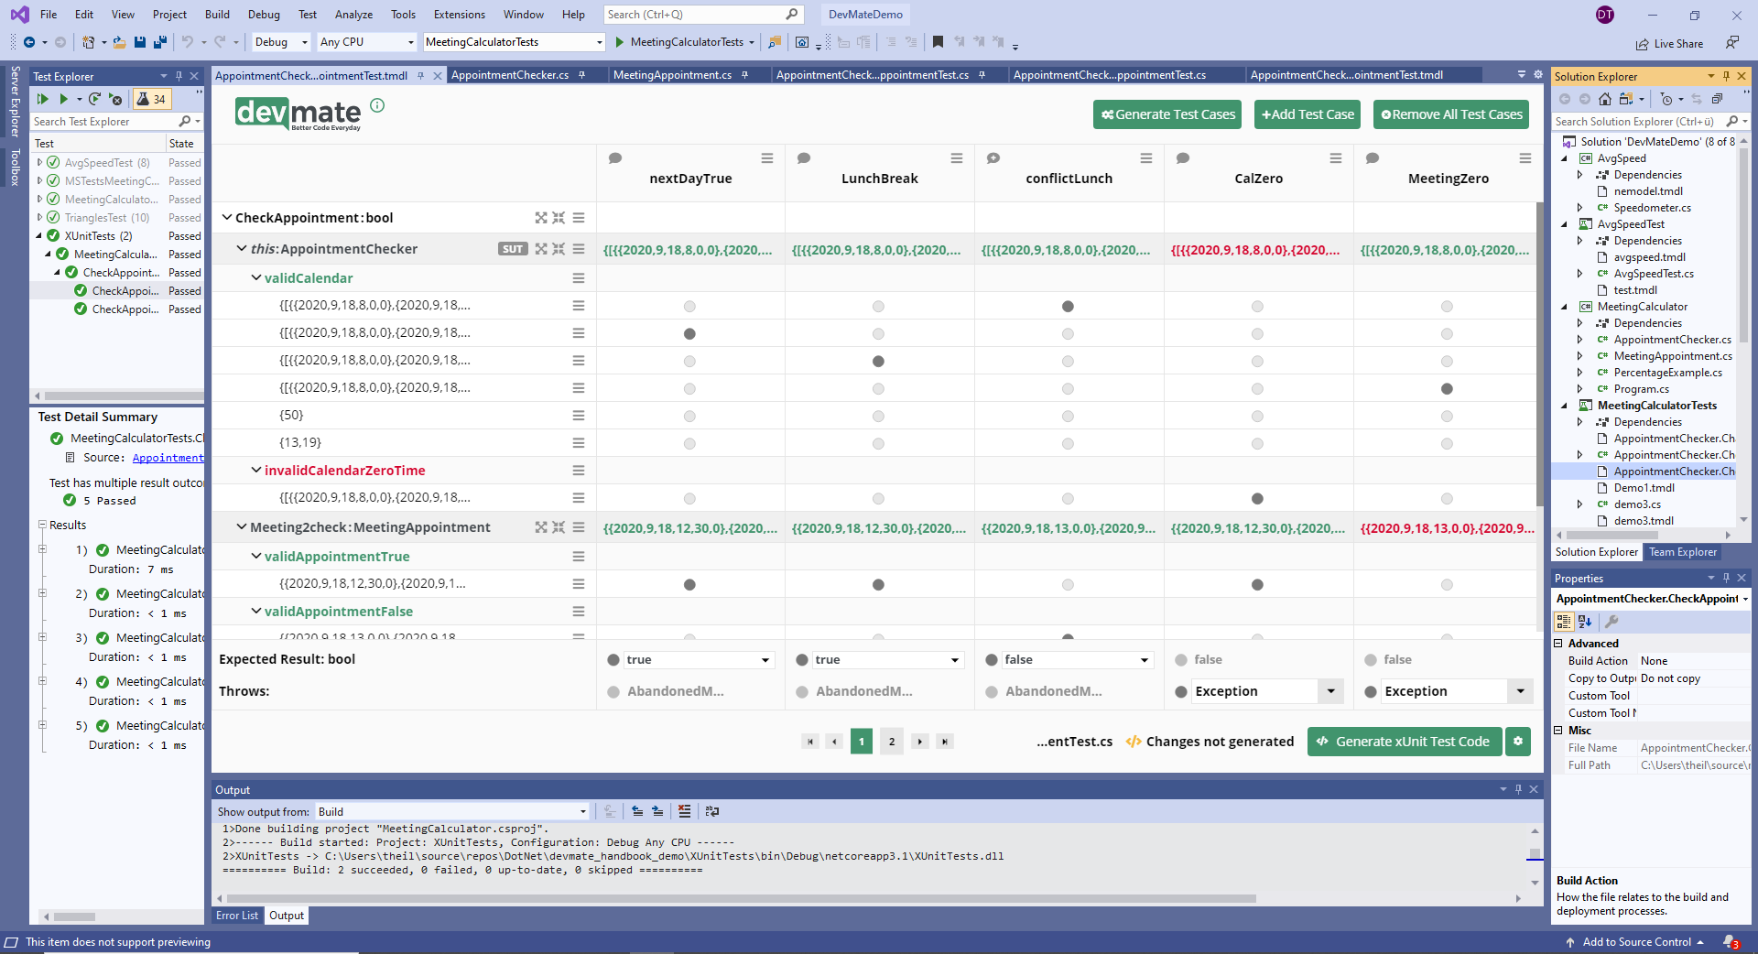Viewport: 1758px width, 954px height.
Task: Select fourth validCalendar radio in MeetingZero column
Action: [x=1447, y=389]
